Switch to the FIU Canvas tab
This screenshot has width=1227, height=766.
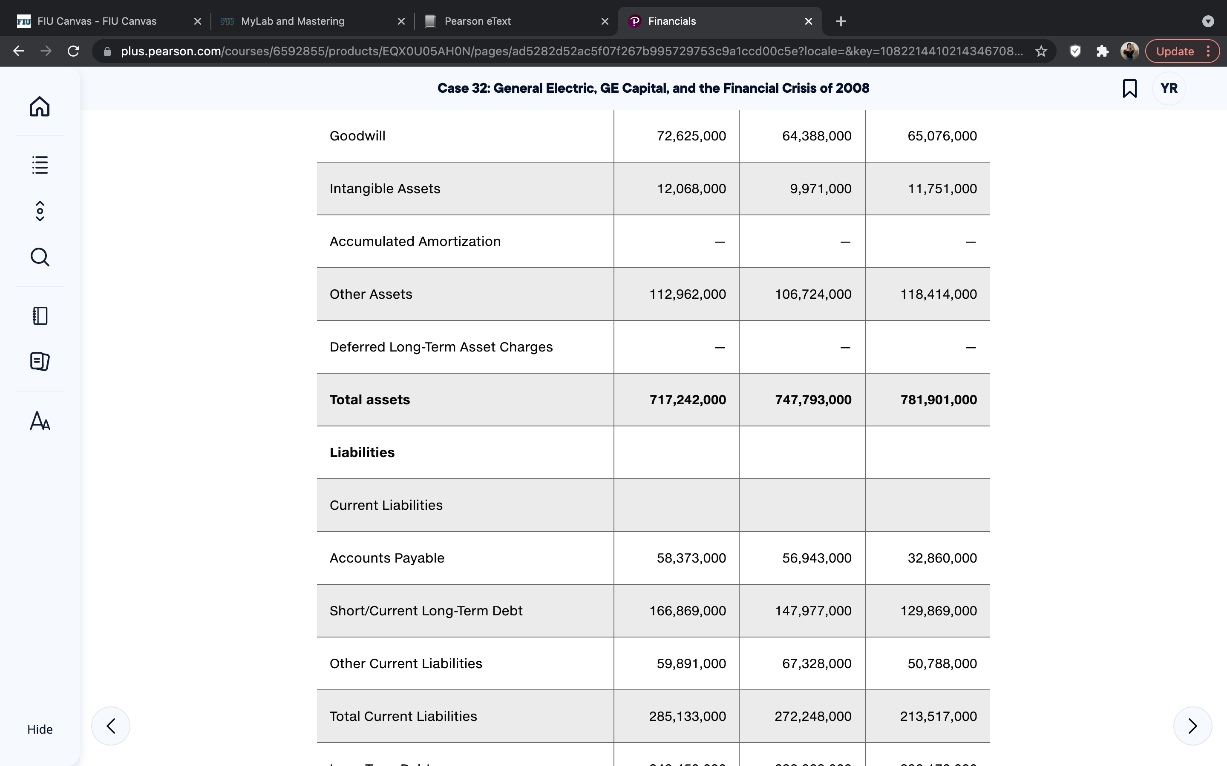click(109, 21)
